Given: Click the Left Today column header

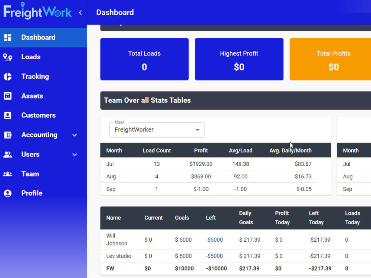Looking at the screenshot, I should (316, 218).
